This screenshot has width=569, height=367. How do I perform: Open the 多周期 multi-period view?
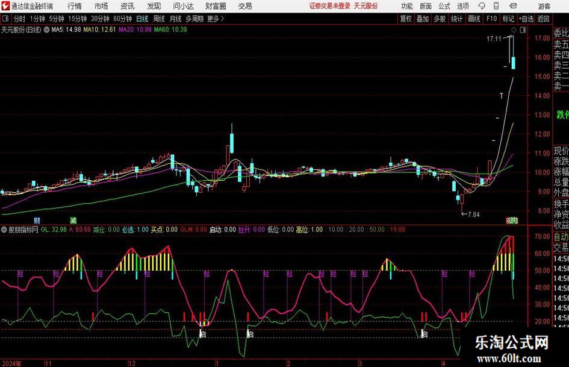coord(194,19)
